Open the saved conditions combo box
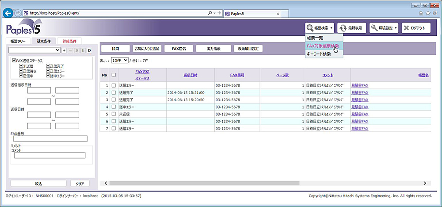 point(34,50)
